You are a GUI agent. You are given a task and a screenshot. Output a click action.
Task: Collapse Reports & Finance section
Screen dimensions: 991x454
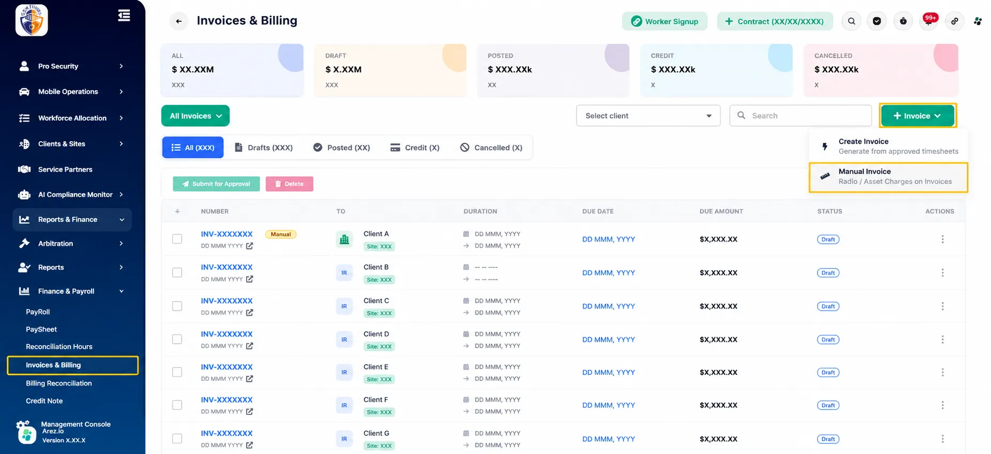coord(72,220)
